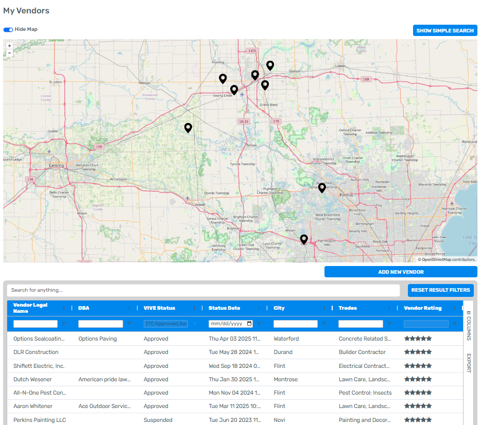Select the DLR Construction vendor row
This screenshot has height=425, width=480.
click(36, 352)
